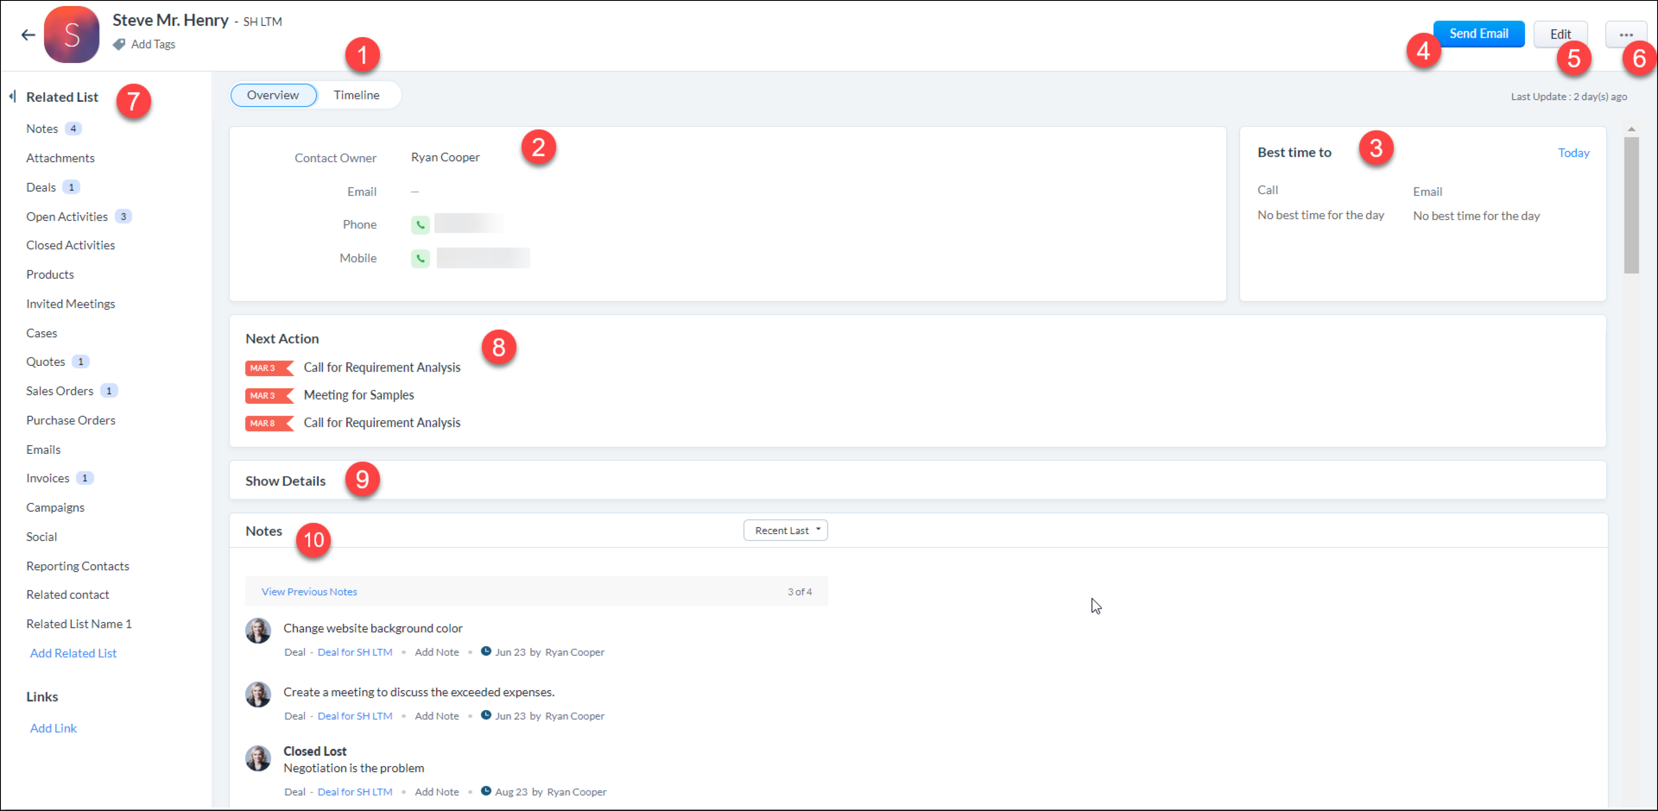Switch to the Timeline tab
The height and width of the screenshot is (811, 1658).
pyautogui.click(x=356, y=95)
